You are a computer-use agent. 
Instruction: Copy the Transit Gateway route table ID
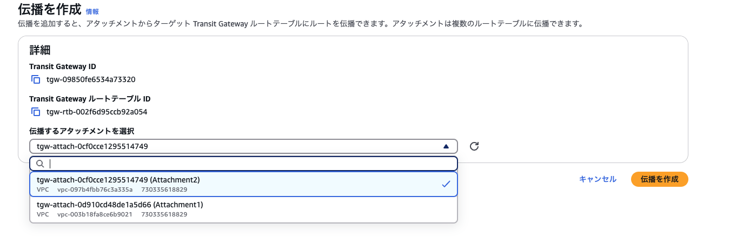(36, 112)
